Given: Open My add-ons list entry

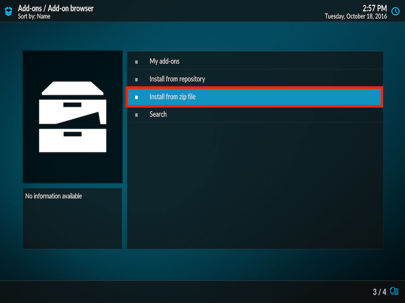Looking at the screenshot, I should coord(255,61).
